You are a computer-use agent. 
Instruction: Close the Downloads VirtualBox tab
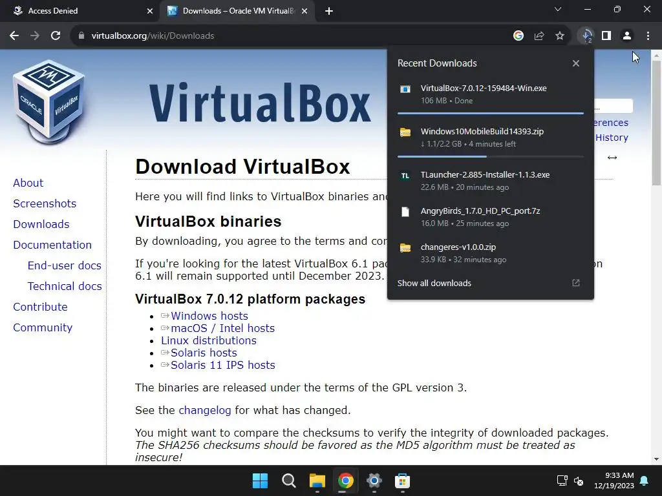304,11
